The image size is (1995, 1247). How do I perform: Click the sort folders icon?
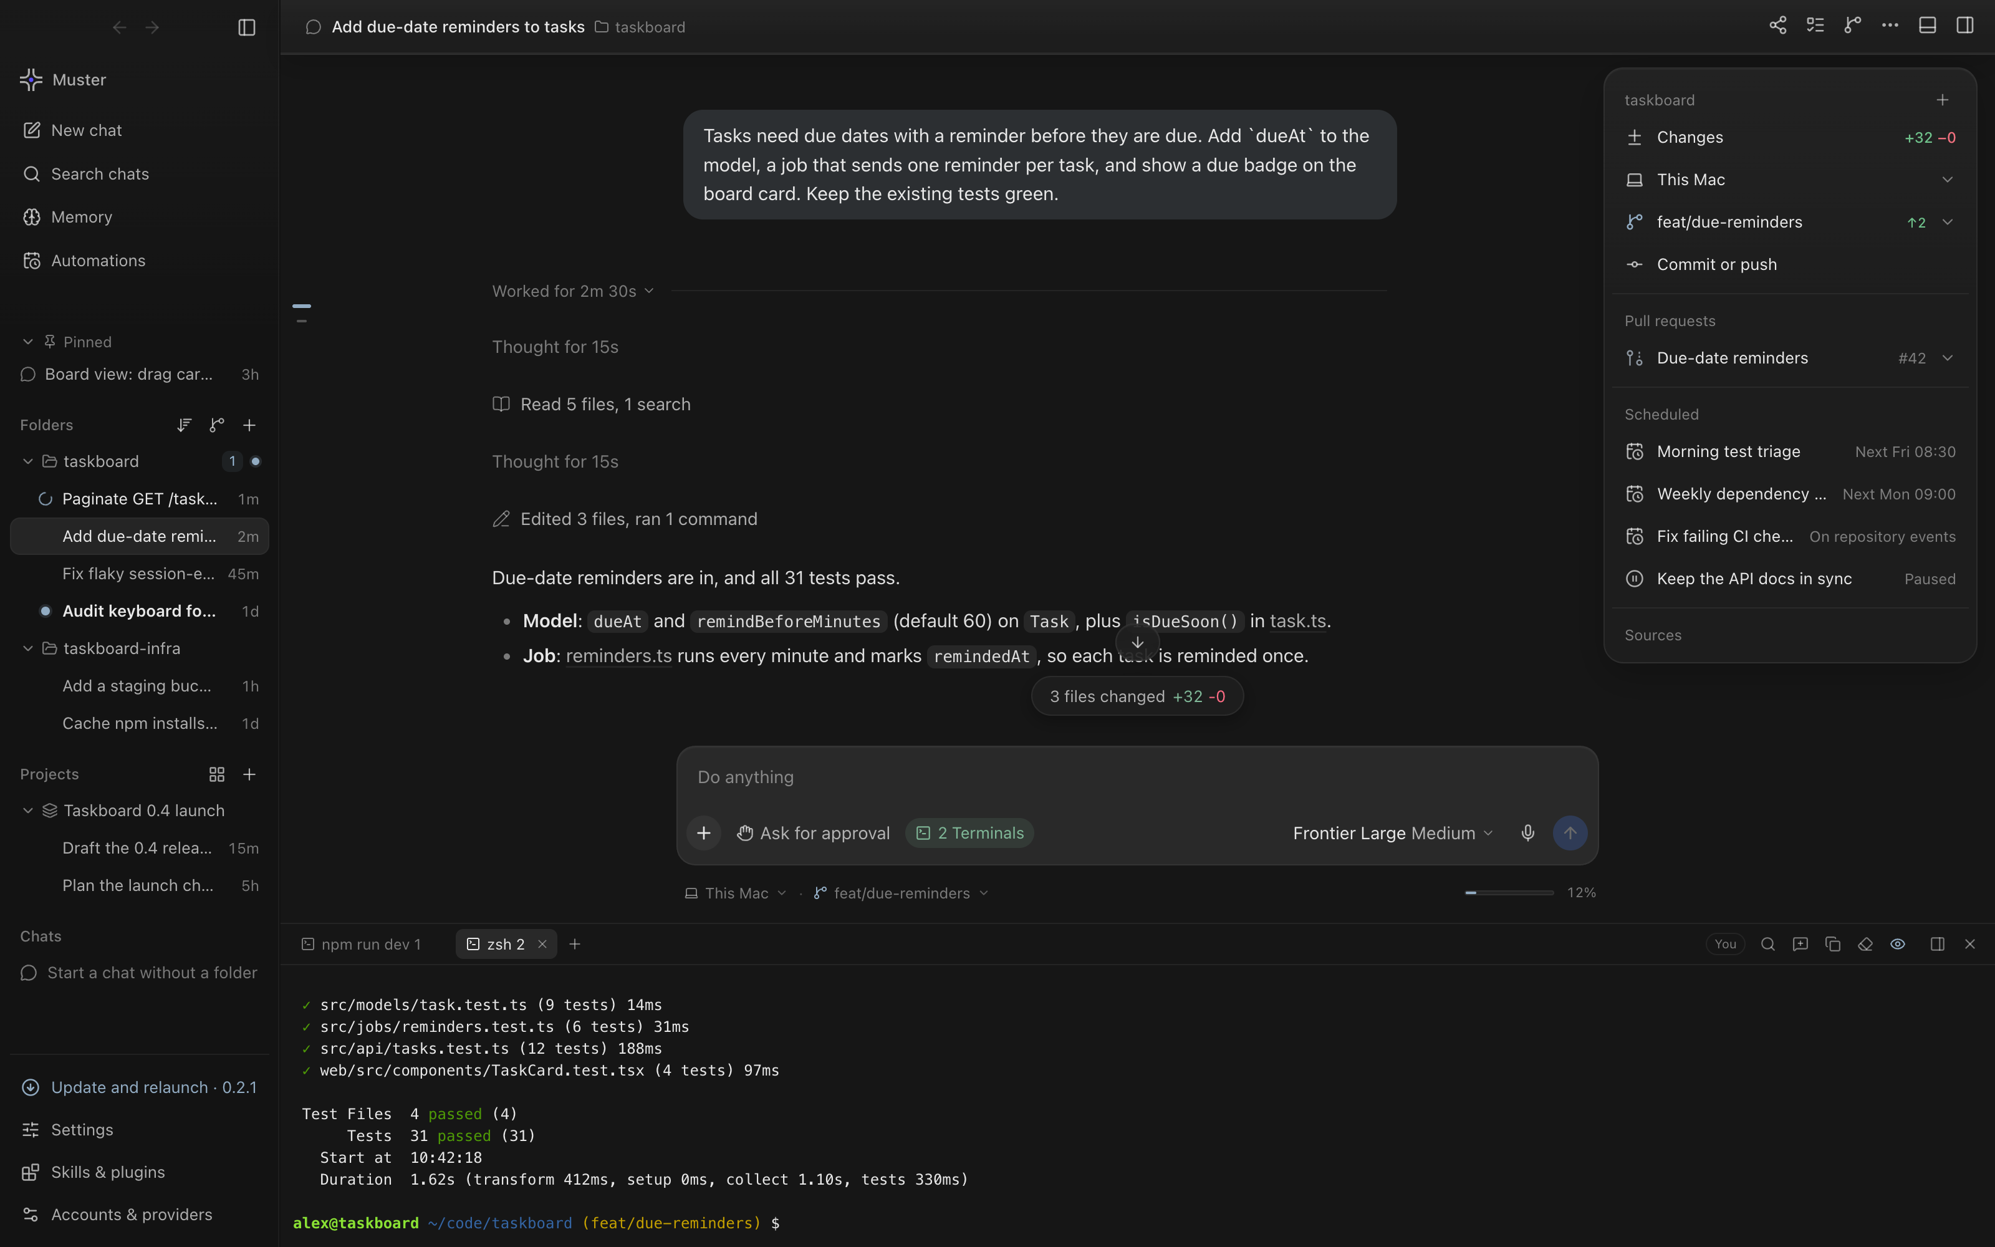184,425
